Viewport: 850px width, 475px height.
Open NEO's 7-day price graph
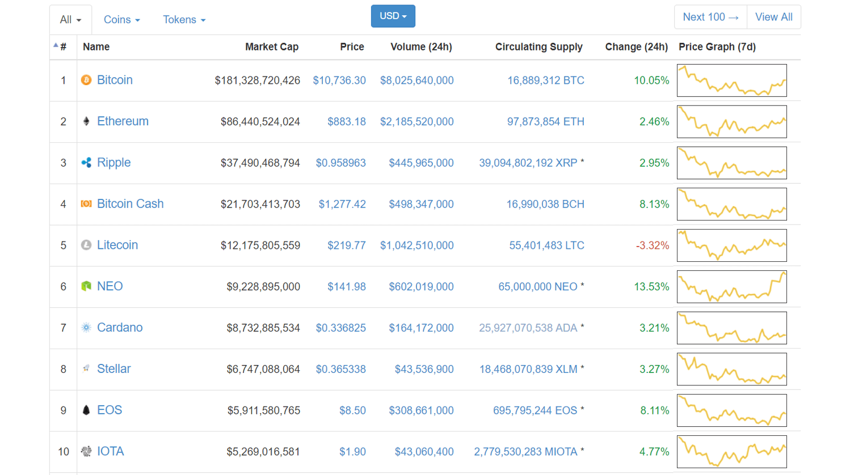point(732,287)
